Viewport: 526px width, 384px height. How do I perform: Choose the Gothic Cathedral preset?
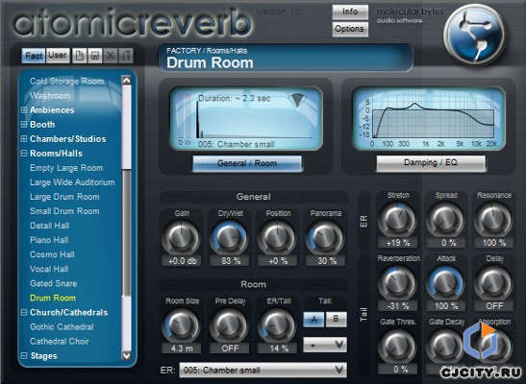(62, 326)
